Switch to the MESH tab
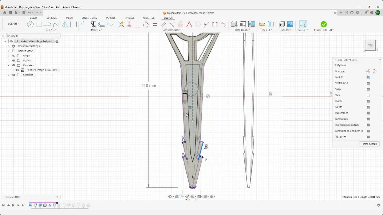This screenshot has width=383, height=215. click(69, 18)
